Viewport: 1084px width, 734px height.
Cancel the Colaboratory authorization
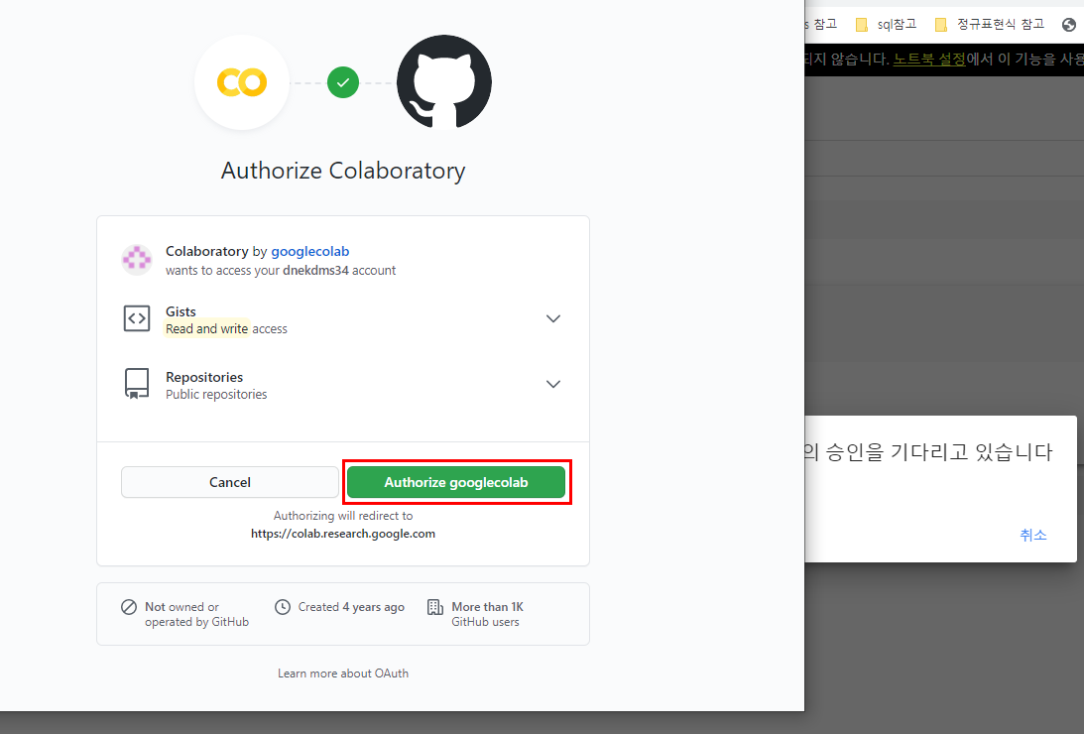click(x=229, y=482)
